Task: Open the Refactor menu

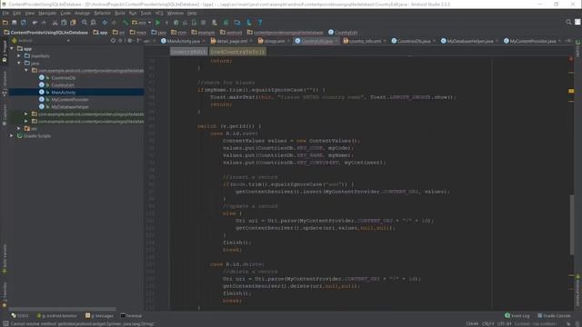Action: pyautogui.click(x=102, y=13)
